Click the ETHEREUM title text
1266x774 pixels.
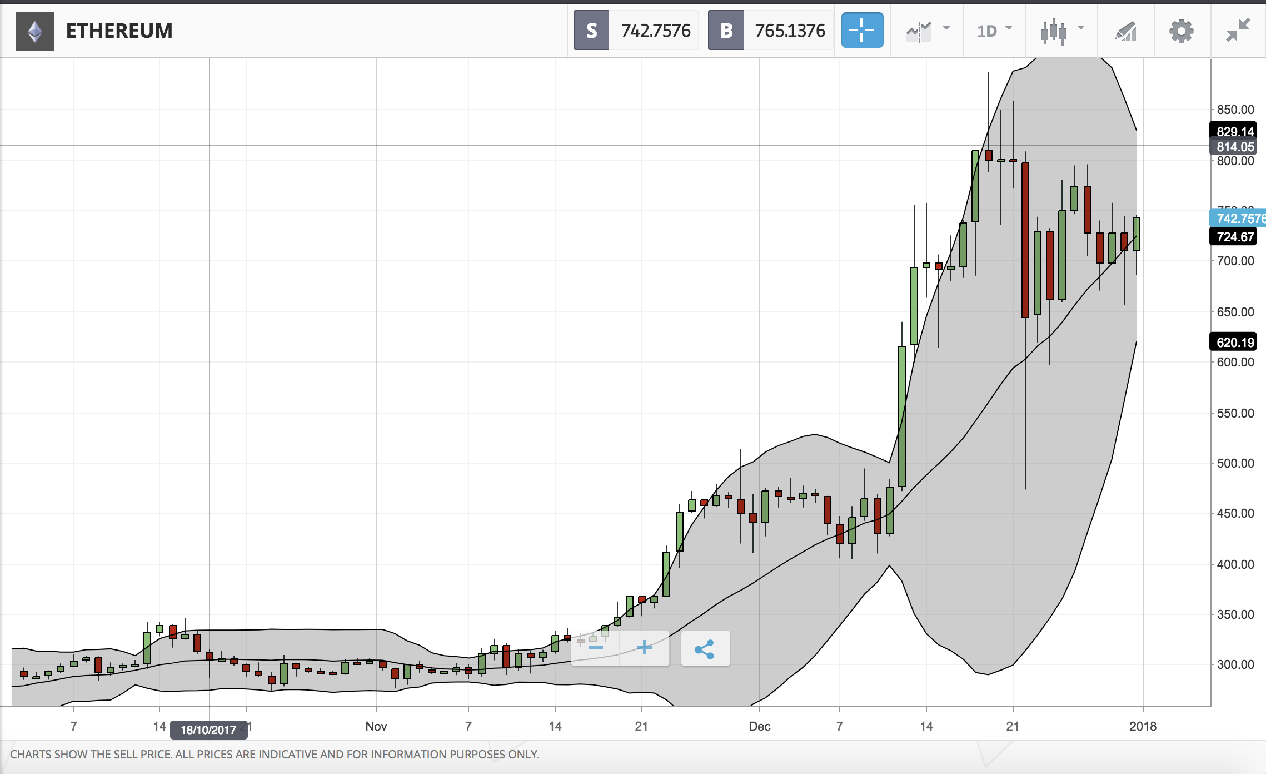click(x=119, y=31)
